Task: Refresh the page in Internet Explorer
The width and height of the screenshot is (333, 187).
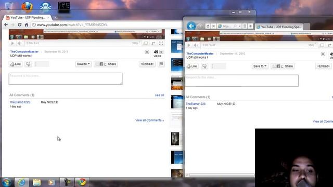Action: click(208, 26)
